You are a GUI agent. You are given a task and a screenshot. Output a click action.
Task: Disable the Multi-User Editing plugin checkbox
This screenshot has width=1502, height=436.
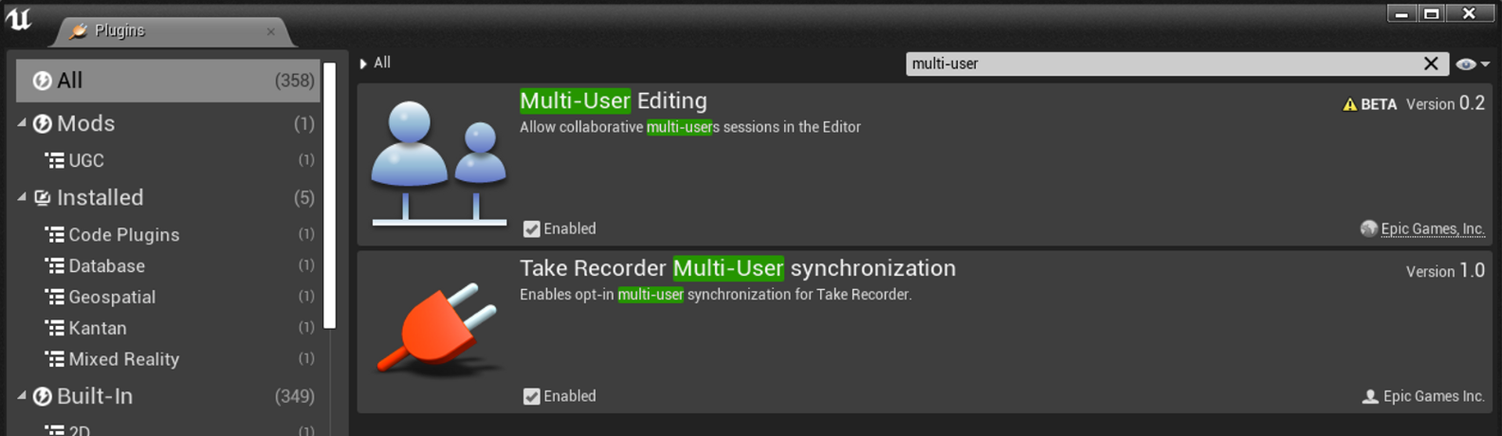[532, 228]
